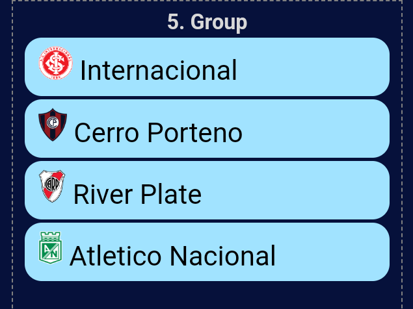Click the Cerro Porteno shield logo

(53, 125)
